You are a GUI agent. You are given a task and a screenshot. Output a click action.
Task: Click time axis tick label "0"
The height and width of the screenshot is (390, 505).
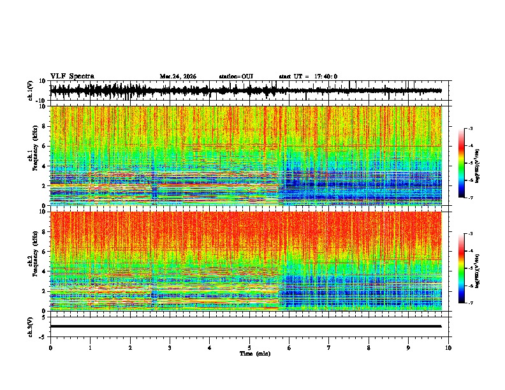[50, 348]
